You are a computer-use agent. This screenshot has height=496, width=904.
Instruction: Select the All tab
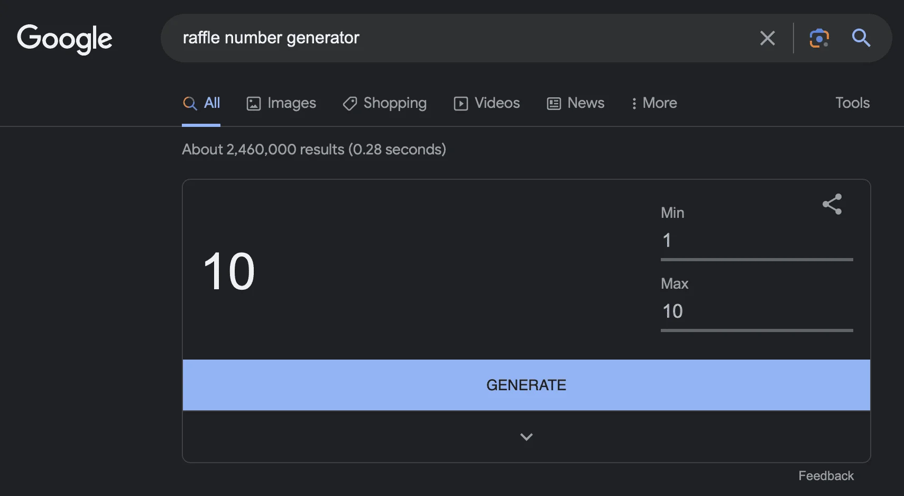pyautogui.click(x=201, y=103)
